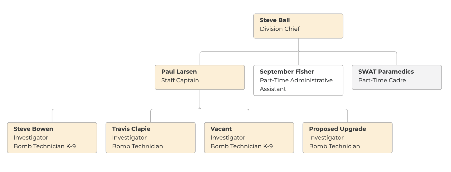Click Investigator under Travis Clapie
451x172 pixels.
[x=129, y=138]
